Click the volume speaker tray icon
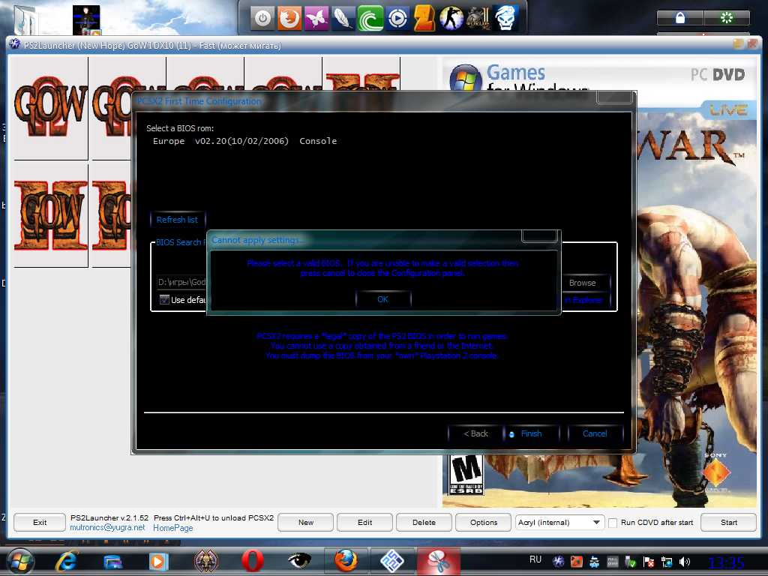Screen dimensions: 768x576 pos(685,562)
